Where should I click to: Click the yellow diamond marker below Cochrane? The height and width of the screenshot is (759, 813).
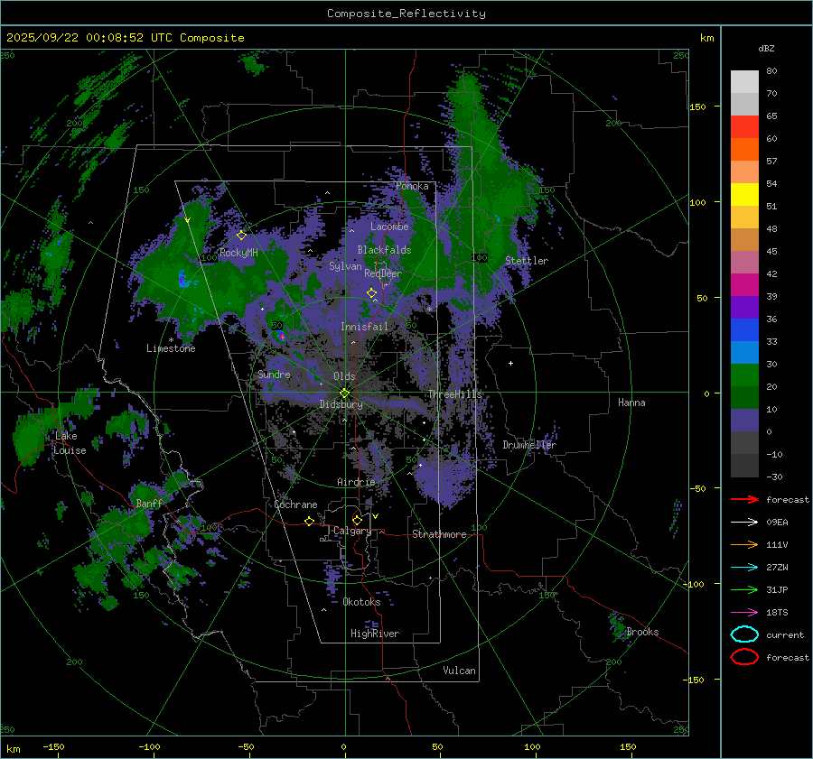[309, 521]
